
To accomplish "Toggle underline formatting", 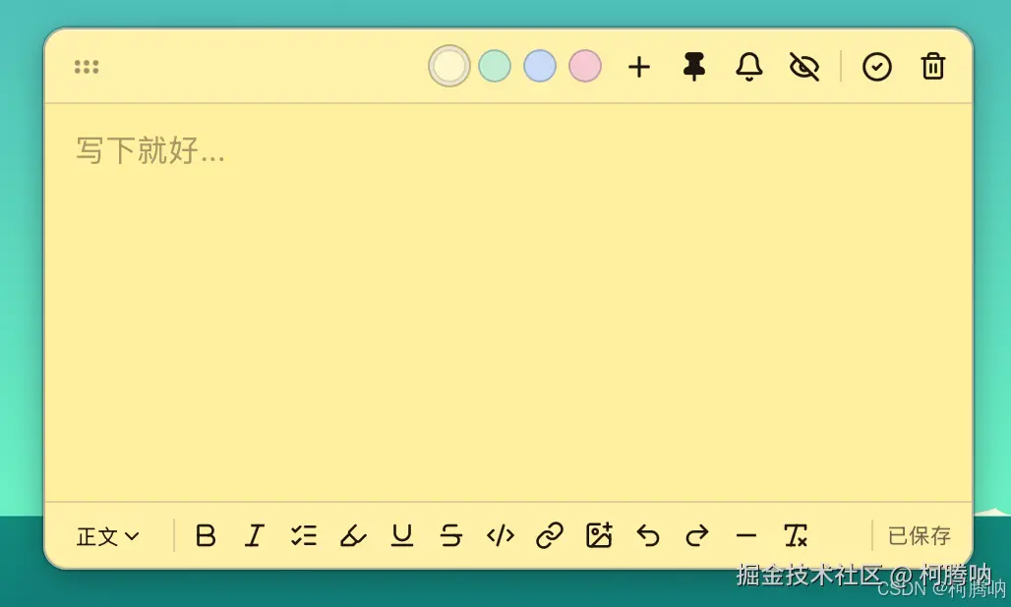I will (x=402, y=535).
